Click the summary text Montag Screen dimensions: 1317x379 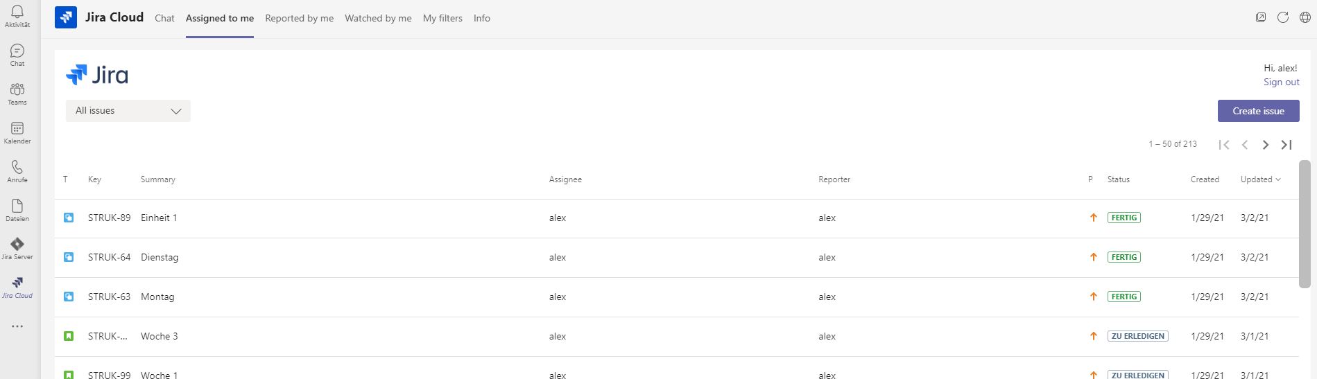(x=157, y=297)
